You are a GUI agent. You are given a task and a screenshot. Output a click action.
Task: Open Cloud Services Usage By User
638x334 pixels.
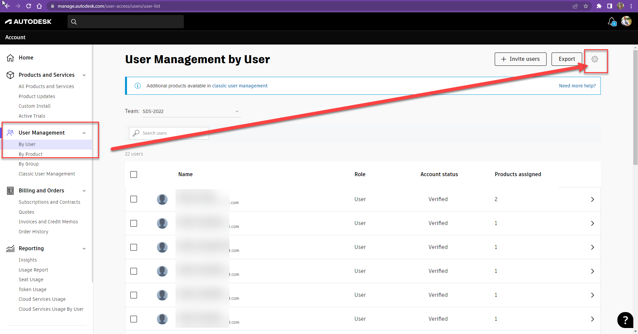[51, 309]
